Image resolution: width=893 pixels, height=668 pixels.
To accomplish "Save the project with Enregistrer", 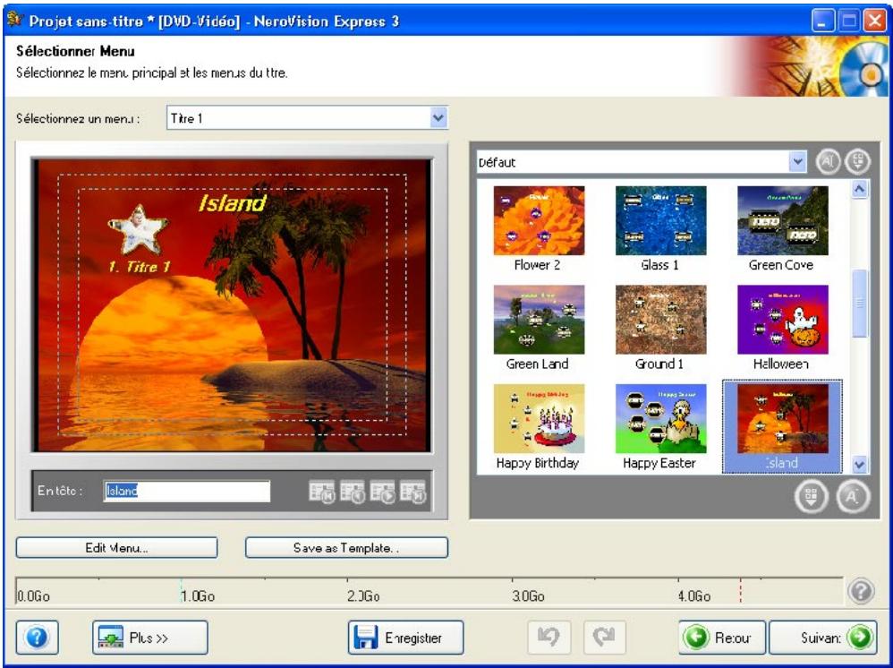I will point(406,638).
